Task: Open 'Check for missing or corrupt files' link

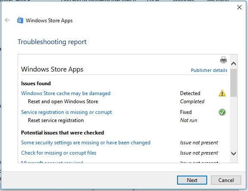Action: tap(59, 153)
